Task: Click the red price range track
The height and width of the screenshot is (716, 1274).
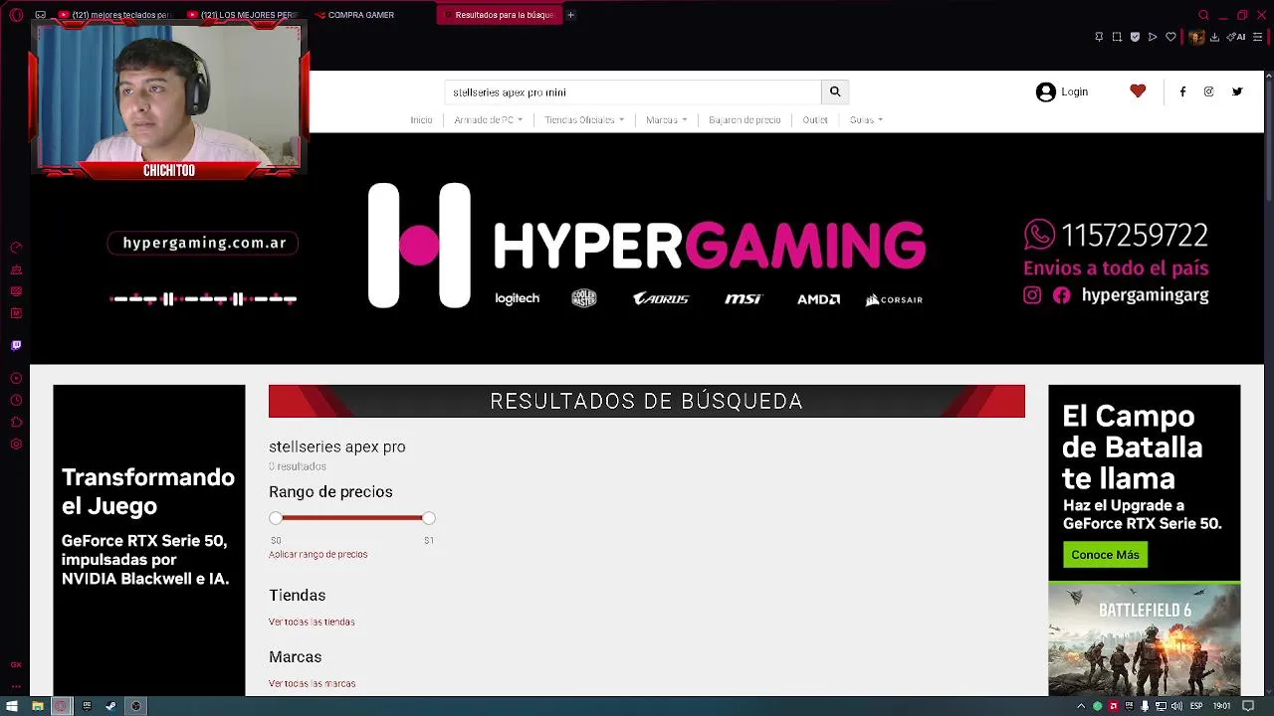Action: pos(351,518)
